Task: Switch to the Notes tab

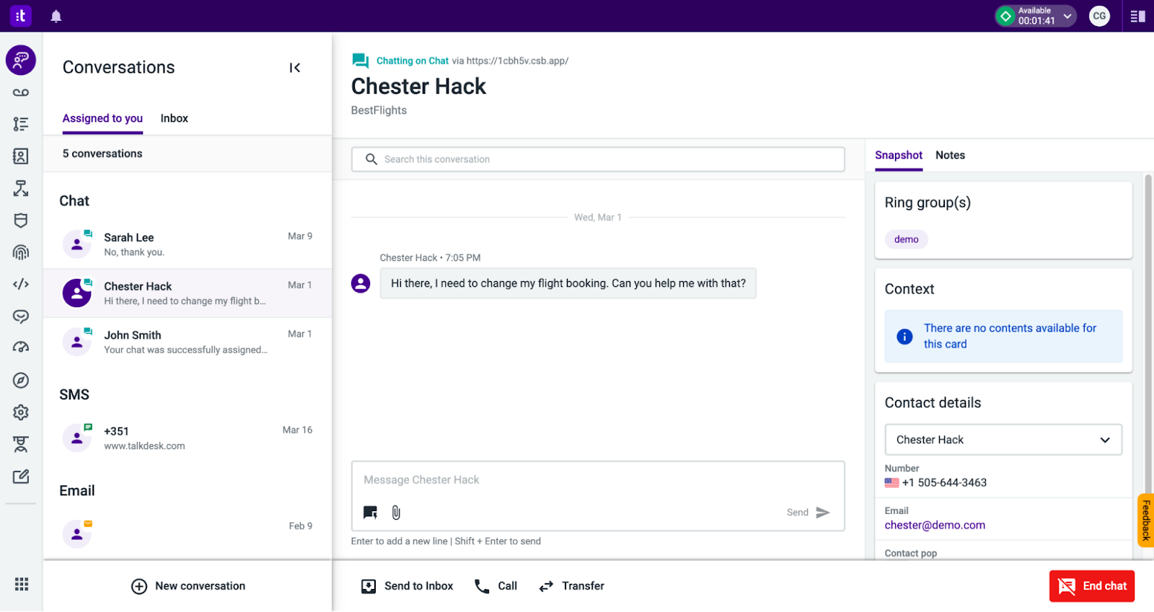Action: (950, 155)
